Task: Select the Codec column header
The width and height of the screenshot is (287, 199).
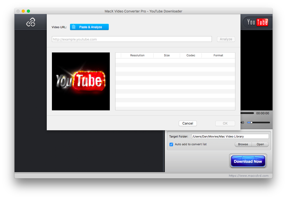Action: point(191,55)
